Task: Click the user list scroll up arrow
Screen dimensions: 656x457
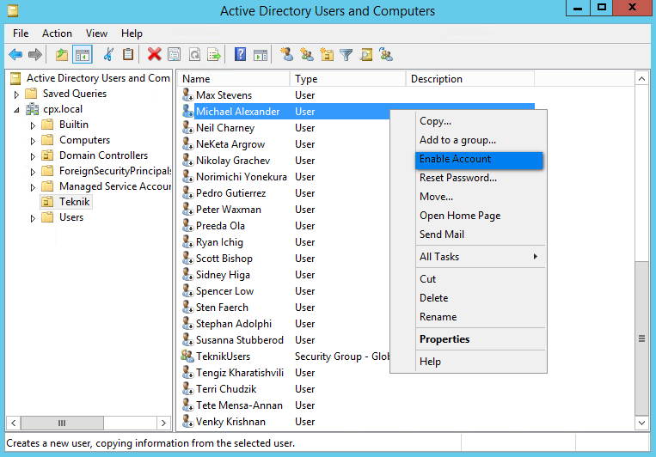Action: (x=641, y=79)
